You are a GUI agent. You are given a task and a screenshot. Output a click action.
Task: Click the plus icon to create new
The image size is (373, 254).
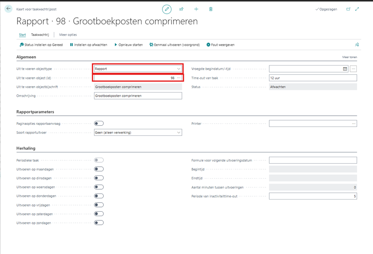[196, 9]
